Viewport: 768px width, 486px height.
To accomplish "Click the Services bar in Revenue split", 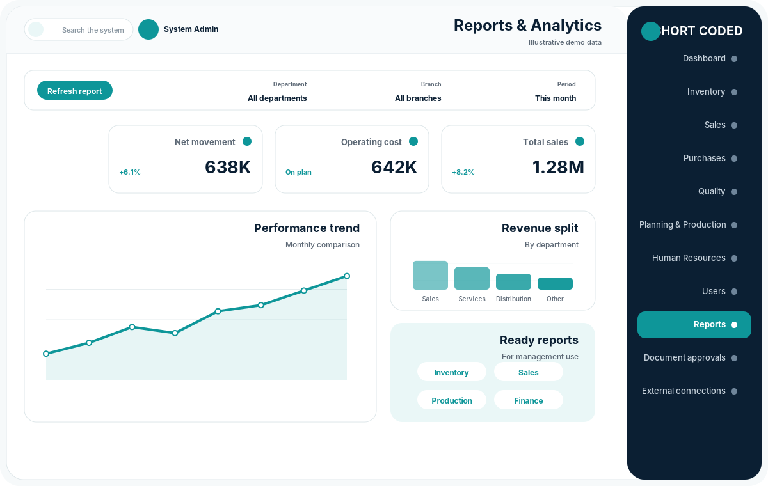I will pos(472,278).
